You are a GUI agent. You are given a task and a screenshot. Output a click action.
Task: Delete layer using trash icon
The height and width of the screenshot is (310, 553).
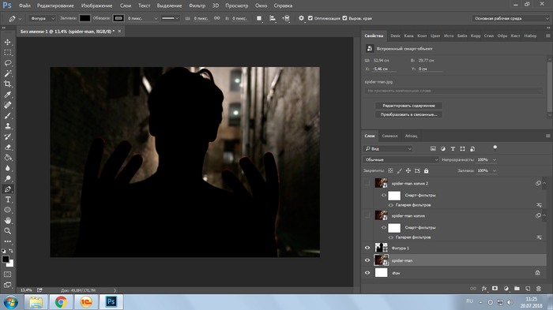539,289
